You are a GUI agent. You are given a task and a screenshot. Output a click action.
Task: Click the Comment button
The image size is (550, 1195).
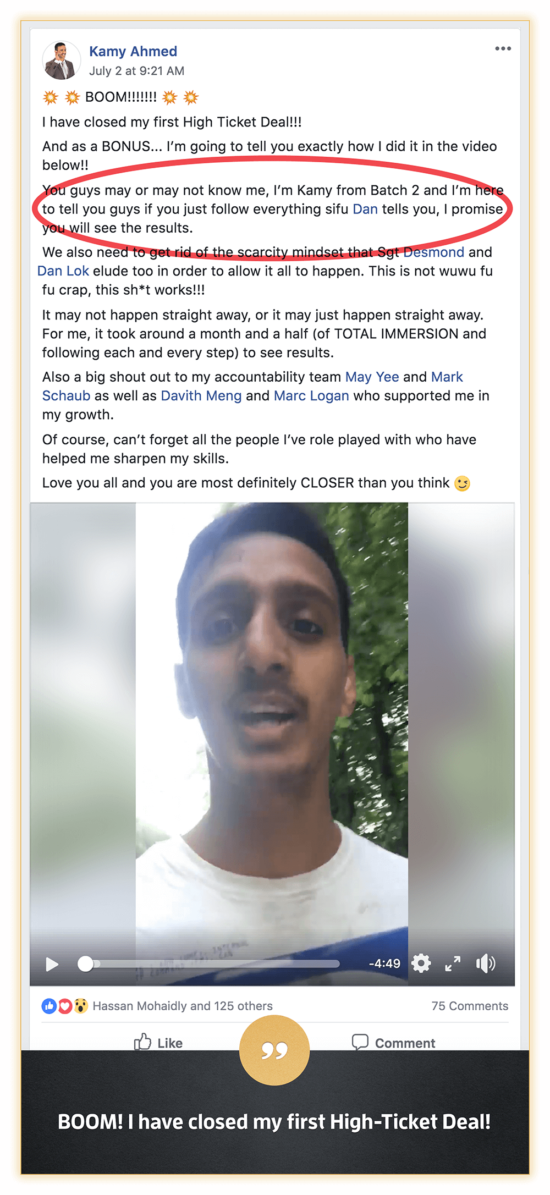click(x=393, y=1042)
